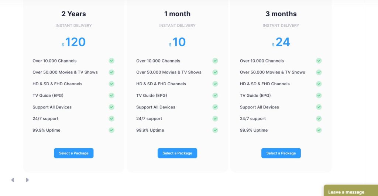Viewport: 378px width, 196px height.
Task: Click Support All Devices checkmark in 3 months plan
Action: (319, 107)
